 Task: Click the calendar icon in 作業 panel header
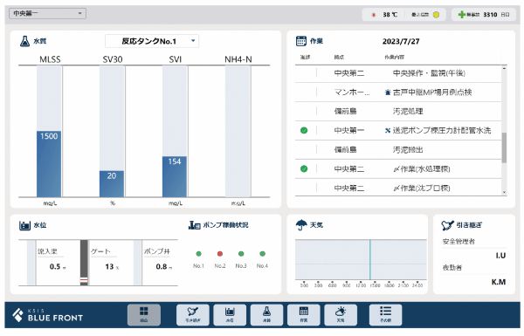(300, 41)
